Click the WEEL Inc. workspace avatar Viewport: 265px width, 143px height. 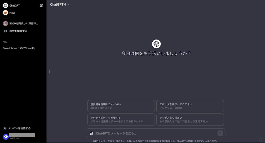[6, 137]
